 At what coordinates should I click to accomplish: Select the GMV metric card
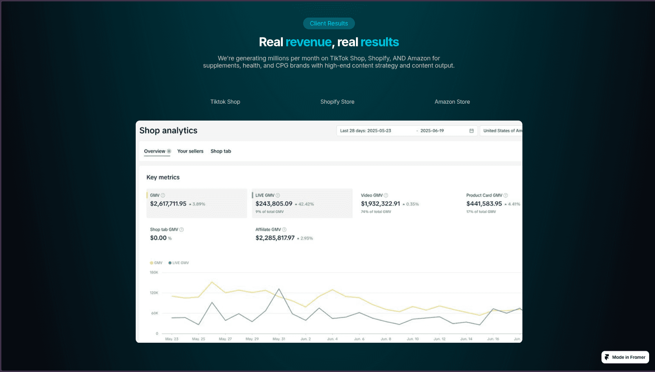[x=197, y=203]
